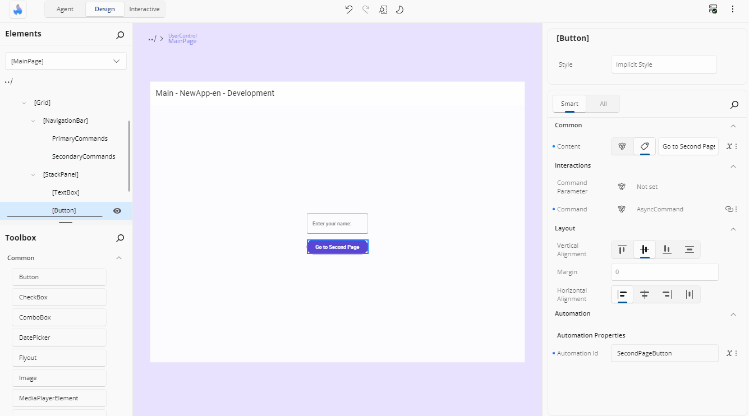Click Go to Second Page button on canvas
749x416 pixels.
coord(337,247)
